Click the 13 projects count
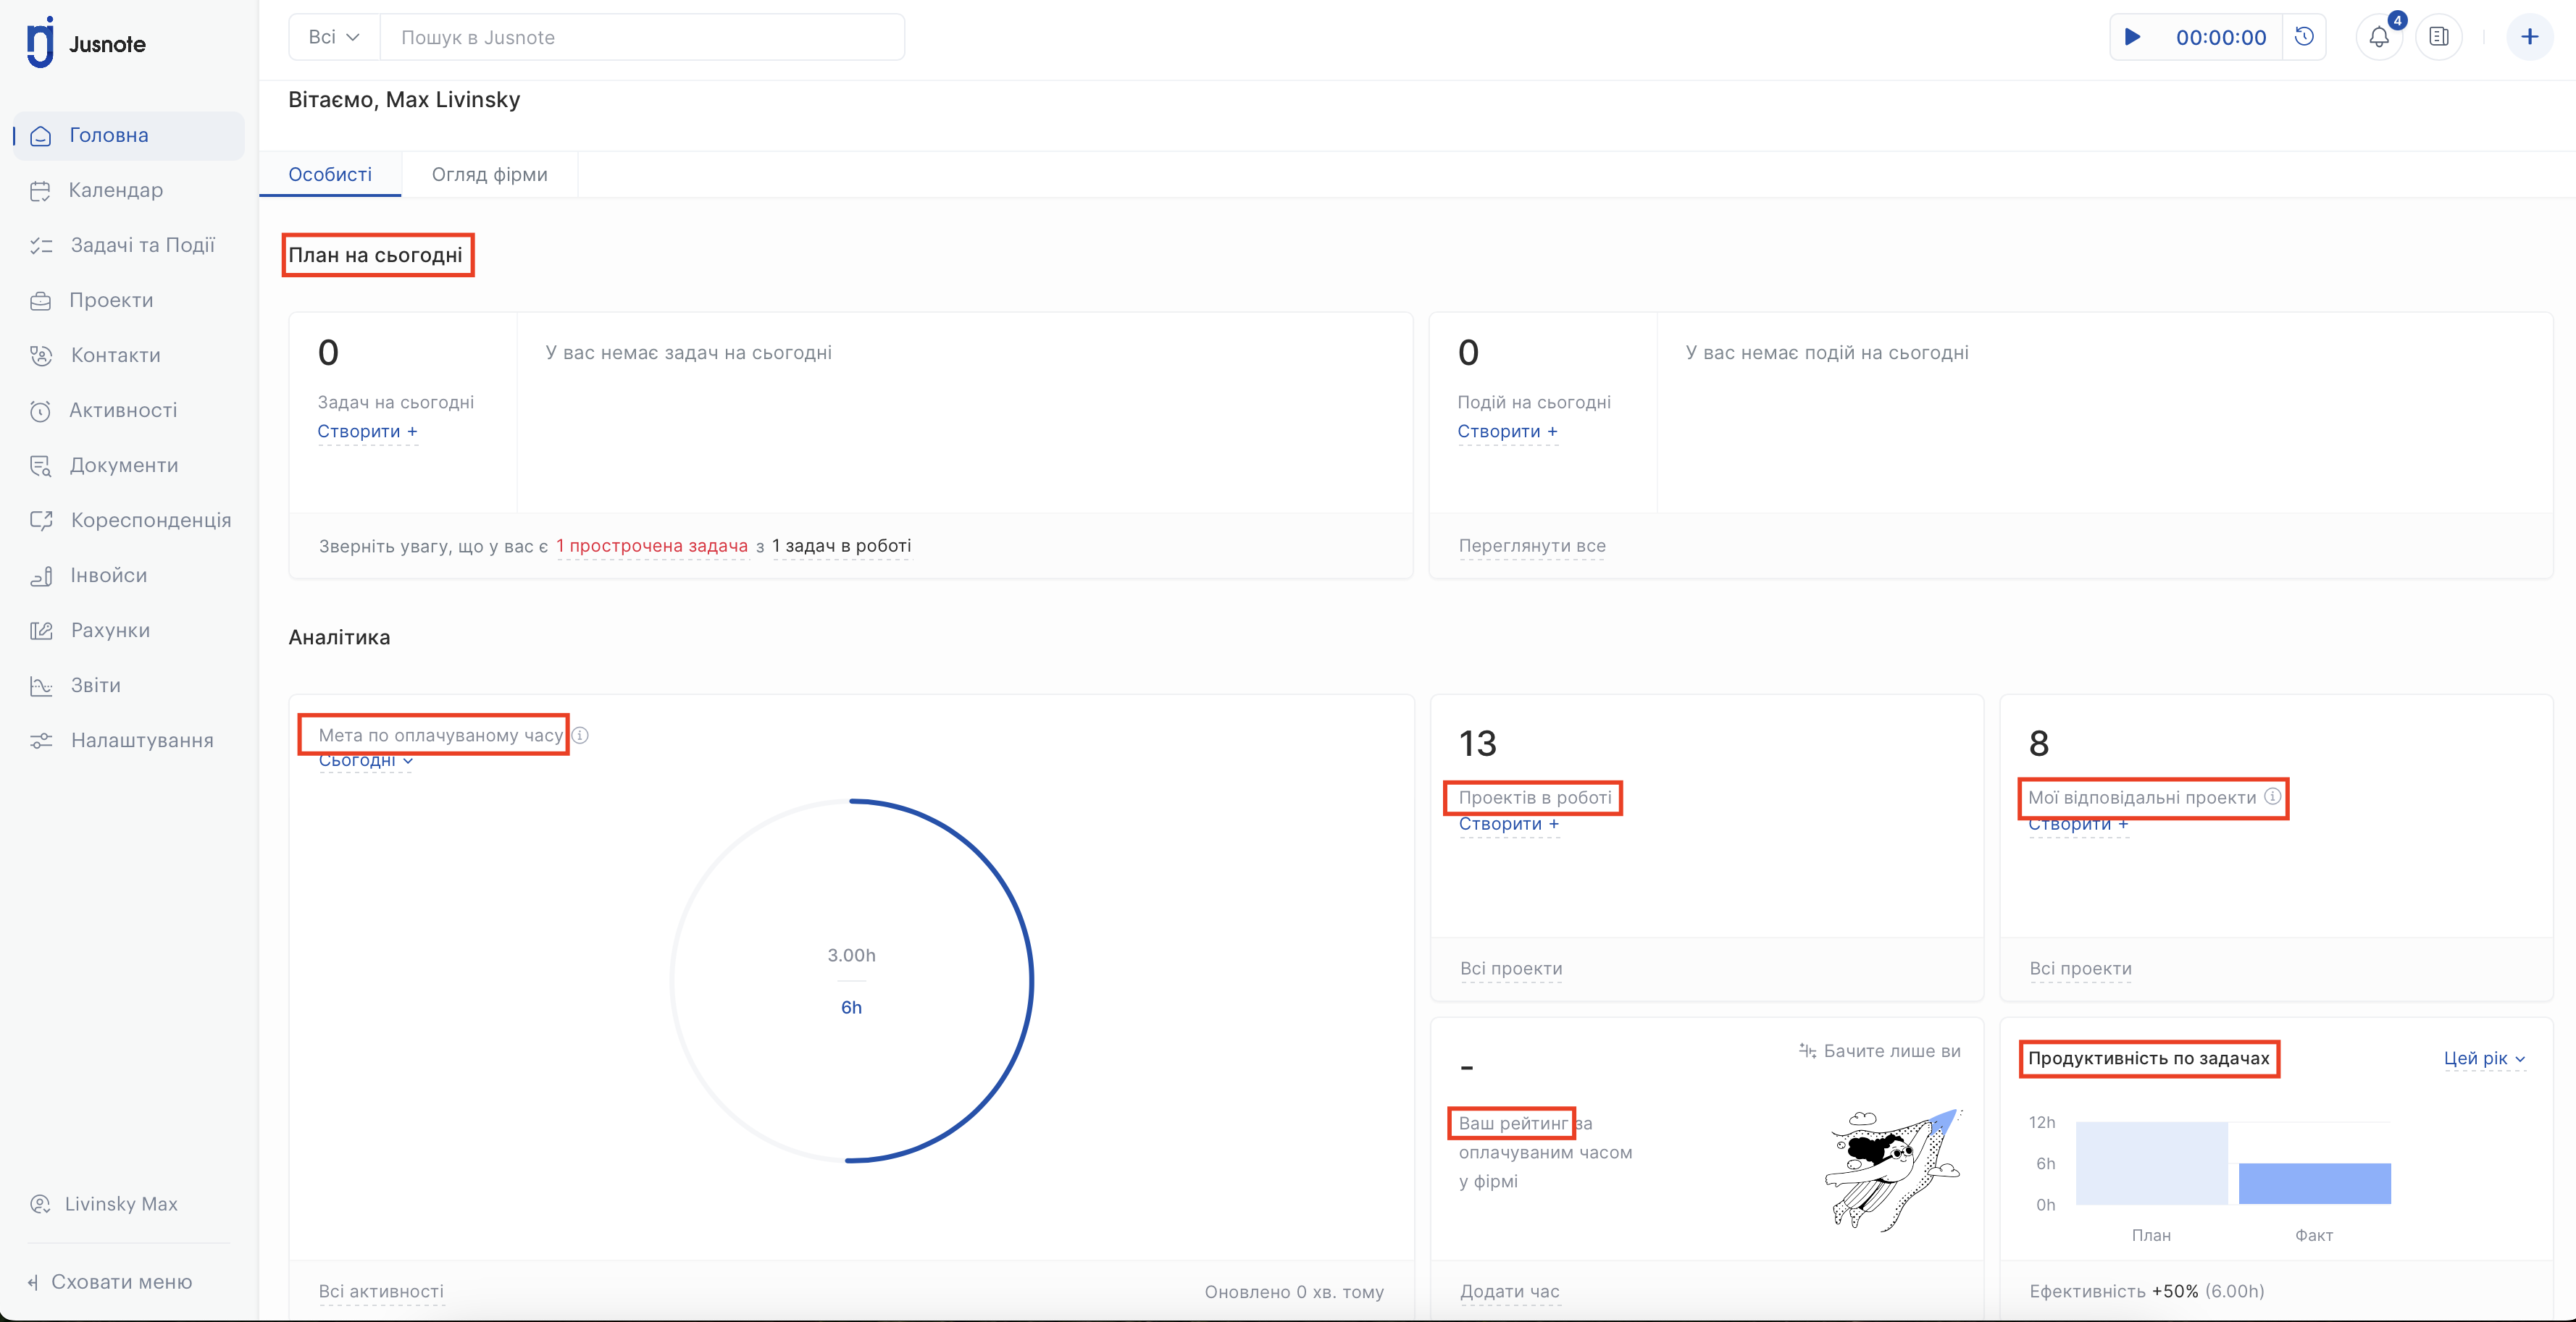 (1477, 744)
